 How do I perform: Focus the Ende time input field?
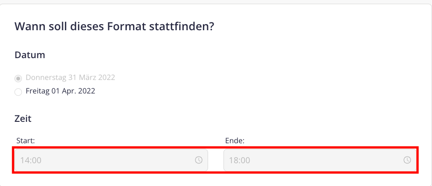[320, 160]
